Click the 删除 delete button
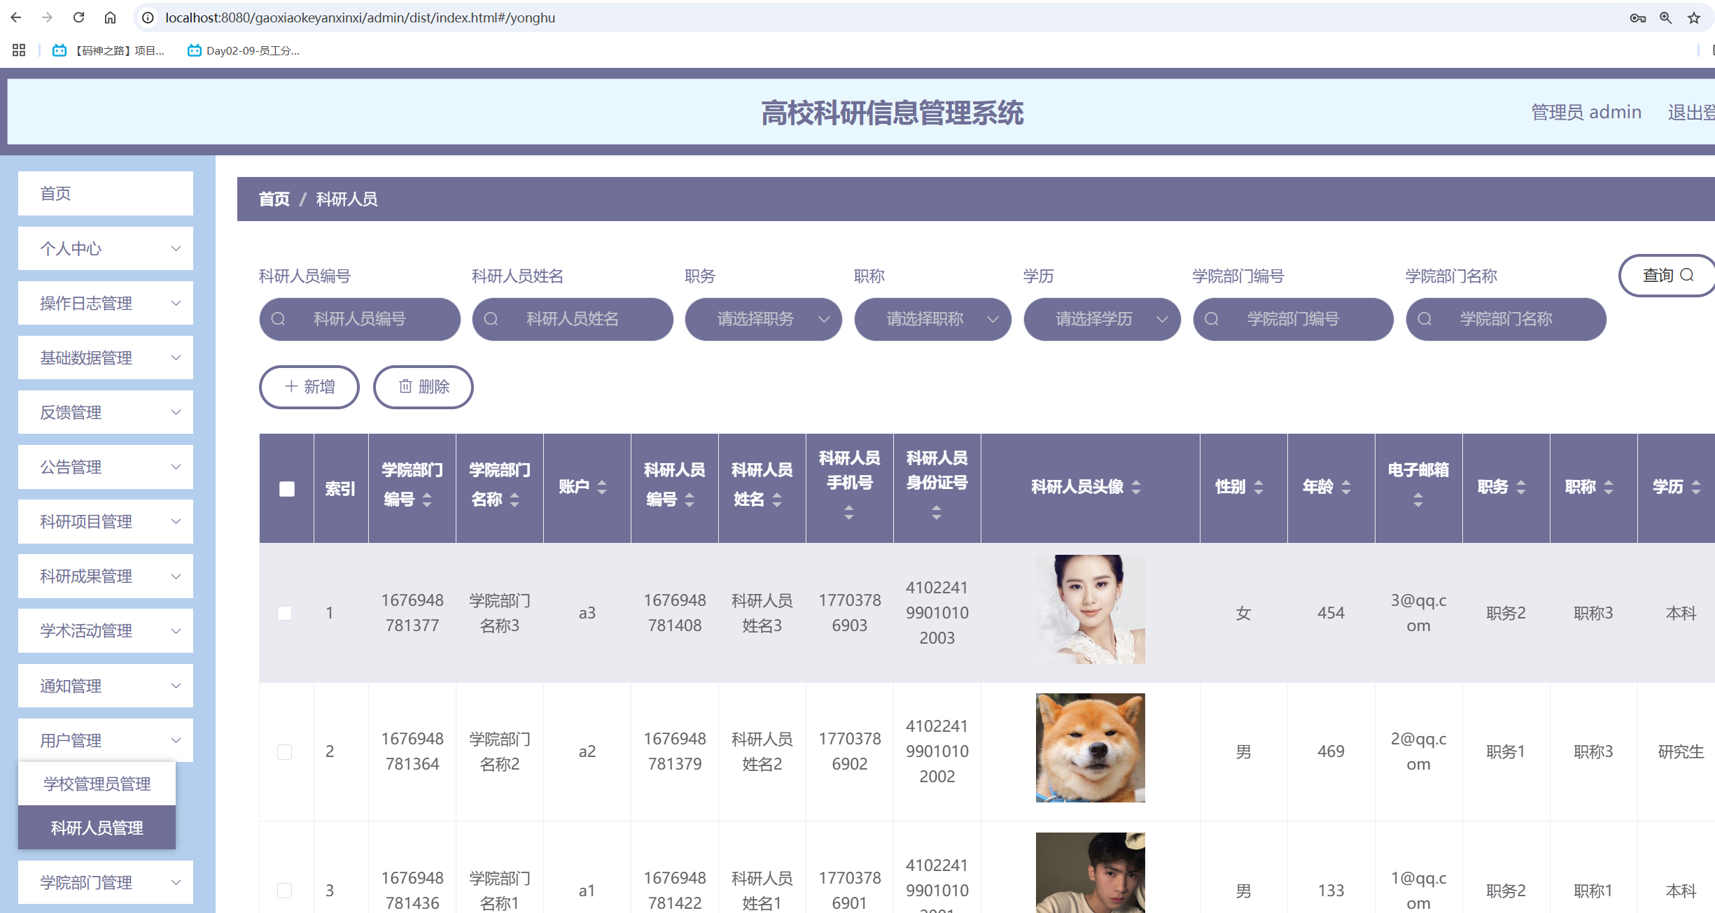Image resolution: width=1715 pixels, height=913 pixels. coord(423,387)
